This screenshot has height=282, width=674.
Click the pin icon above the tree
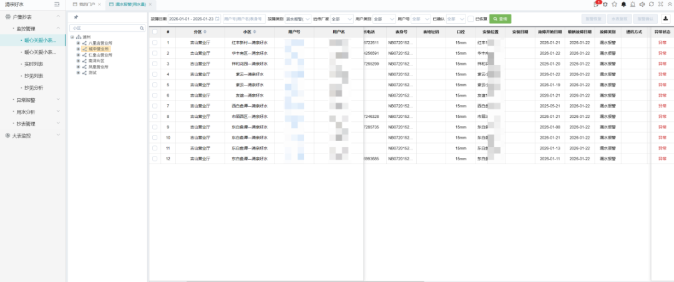(x=76, y=17)
